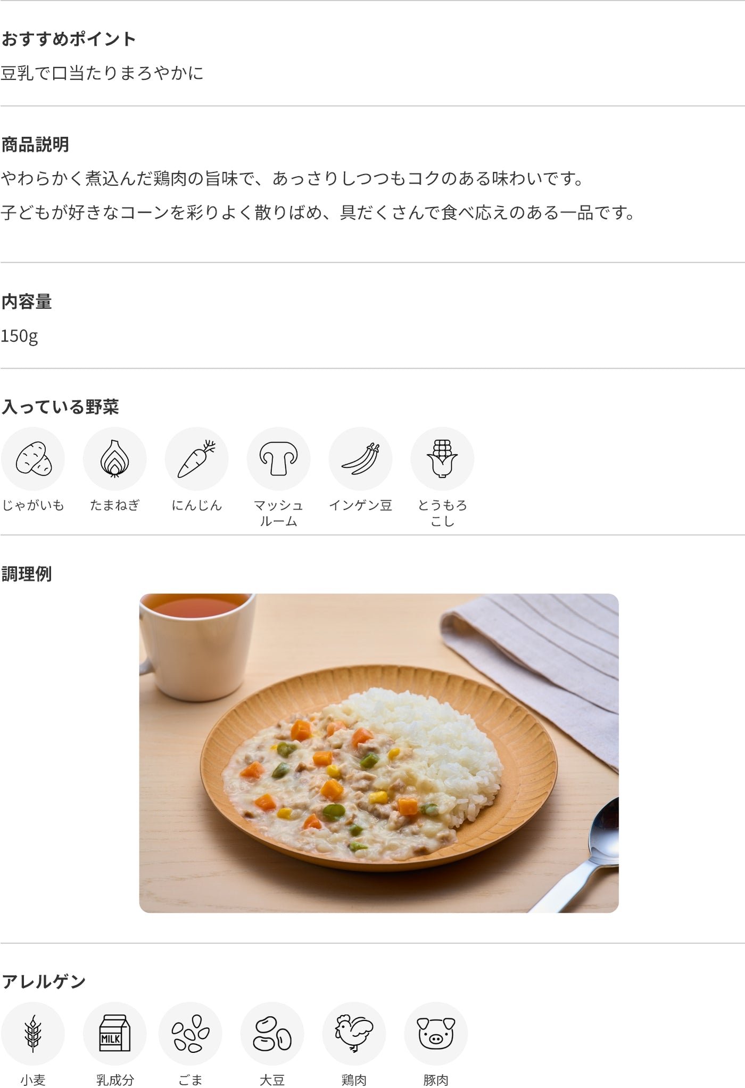Click the onion (たまねぎ) icon
Viewport: 745px width, 1088px height.
(x=115, y=459)
